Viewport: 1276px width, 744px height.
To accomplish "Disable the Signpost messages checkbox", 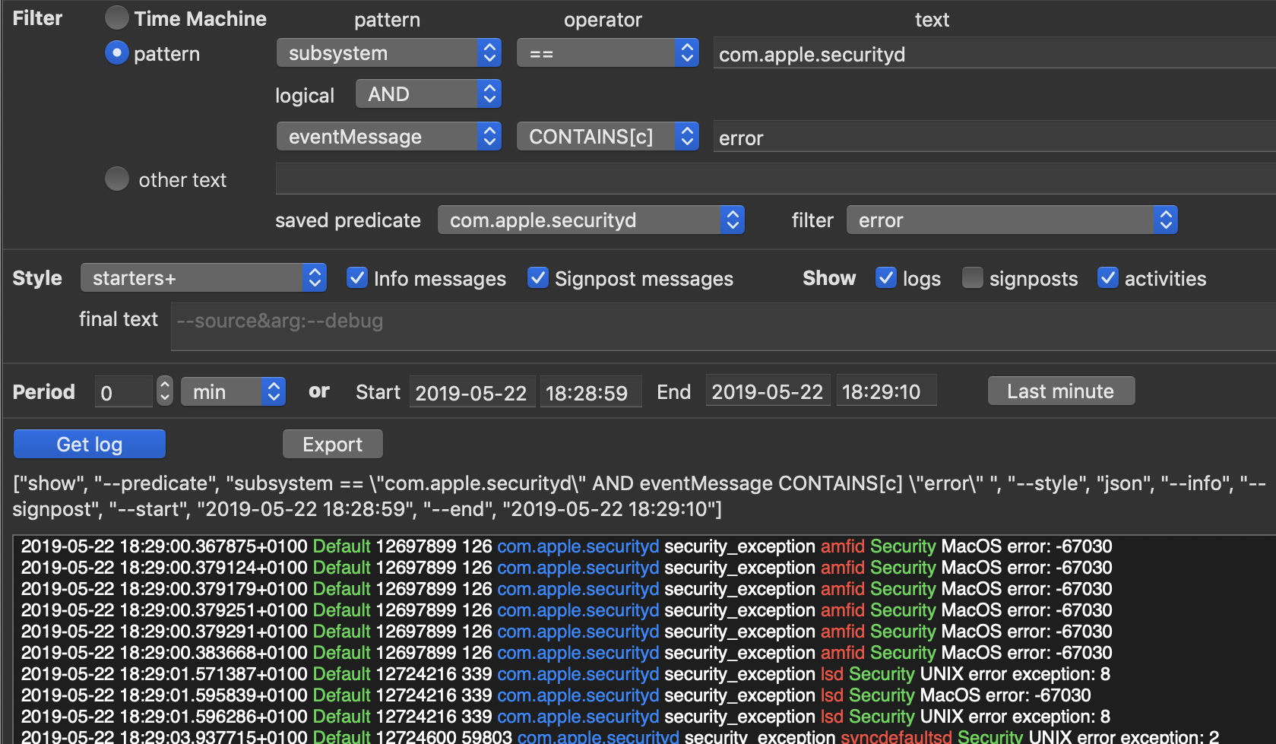I will pos(537,278).
